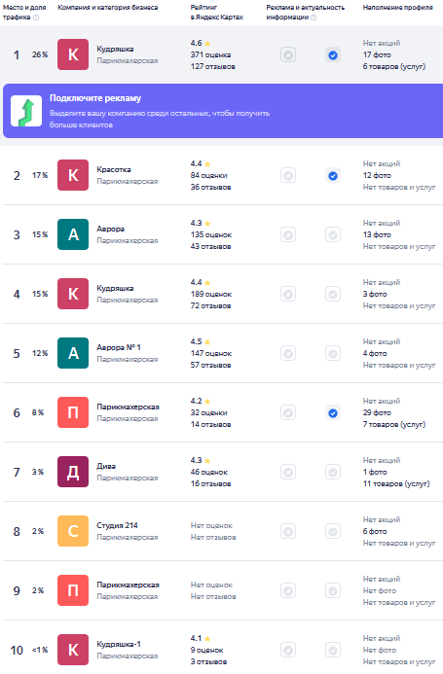Click grey info-relevance checkmark in Аврора row
Viewport: 443px width, 674px height.
[333, 234]
